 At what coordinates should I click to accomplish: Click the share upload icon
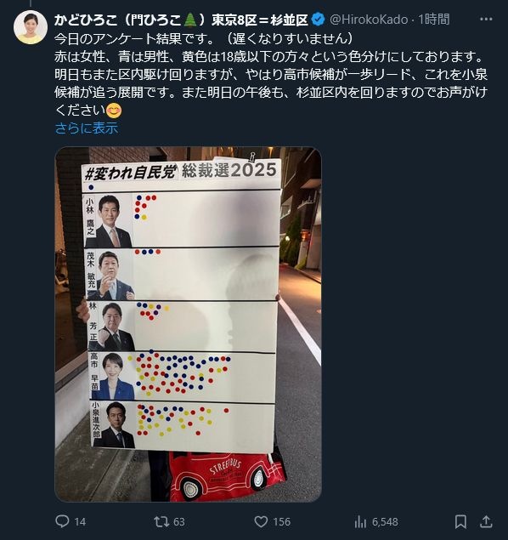click(486, 521)
